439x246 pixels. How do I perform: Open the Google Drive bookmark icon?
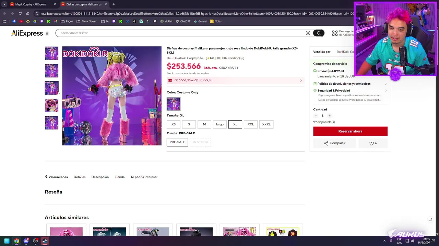[35, 21]
